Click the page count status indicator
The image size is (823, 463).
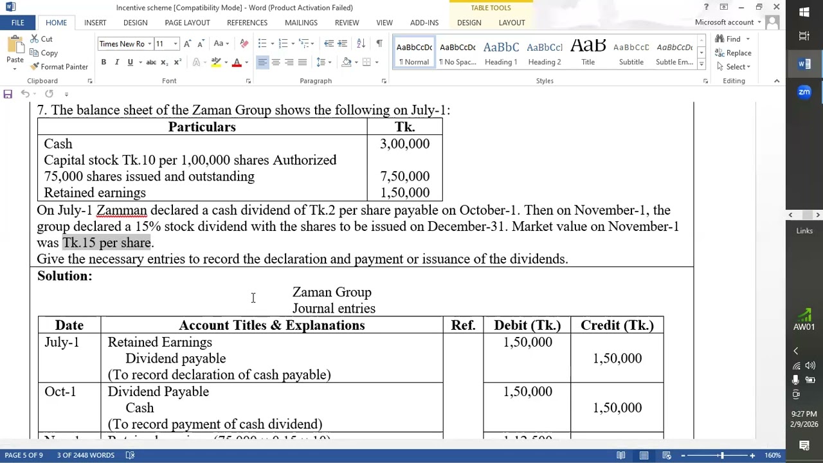click(x=24, y=455)
